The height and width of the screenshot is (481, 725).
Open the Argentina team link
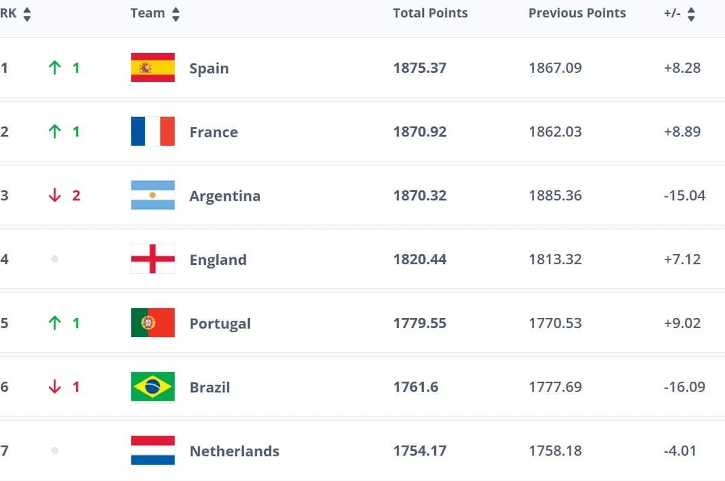[225, 196]
